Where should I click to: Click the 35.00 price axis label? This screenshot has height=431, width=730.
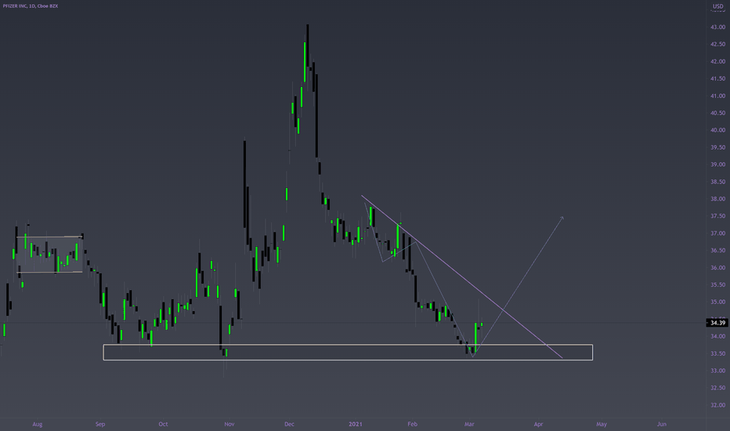[717, 302]
